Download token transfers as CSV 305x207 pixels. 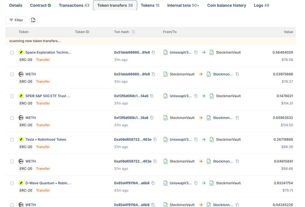click(33, 20)
